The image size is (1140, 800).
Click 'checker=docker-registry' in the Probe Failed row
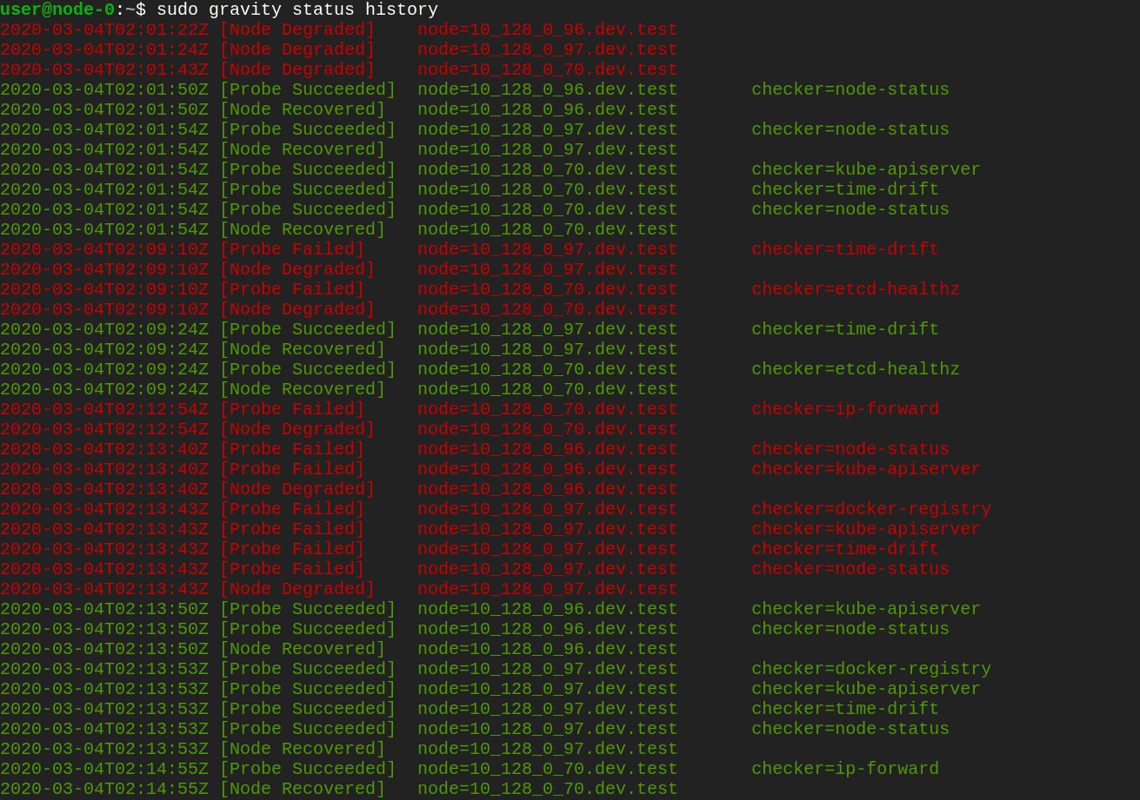pos(871,509)
